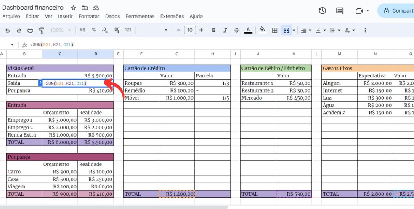
Task: Open the Arquivo menu
Action: 11,16
